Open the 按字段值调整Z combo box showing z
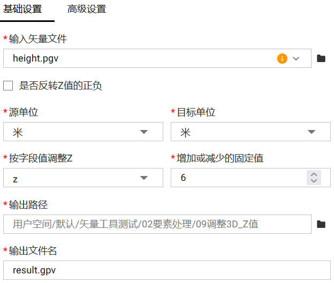The height and width of the screenshot is (283, 334). (75, 178)
